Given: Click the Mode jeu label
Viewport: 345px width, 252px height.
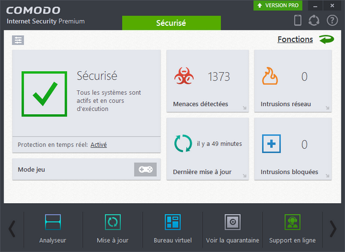Looking at the screenshot, I should point(32,169).
